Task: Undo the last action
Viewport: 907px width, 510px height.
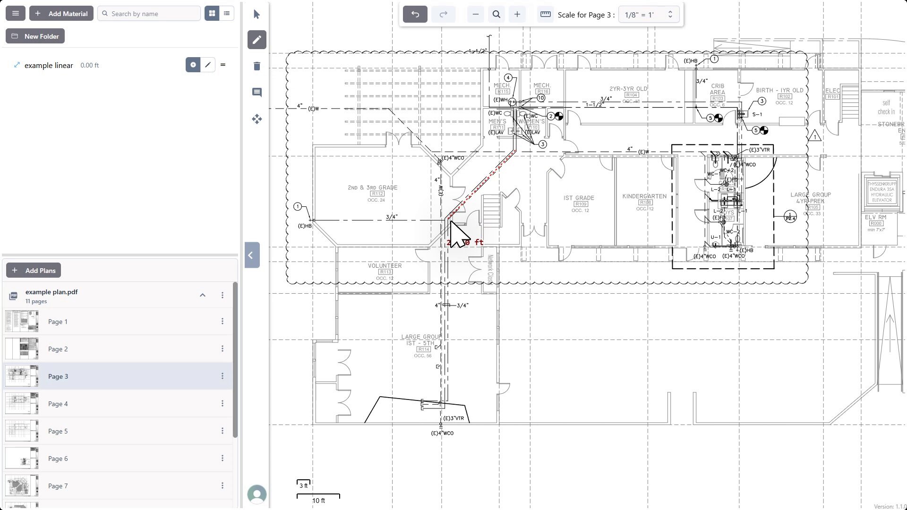Action: [x=415, y=14]
